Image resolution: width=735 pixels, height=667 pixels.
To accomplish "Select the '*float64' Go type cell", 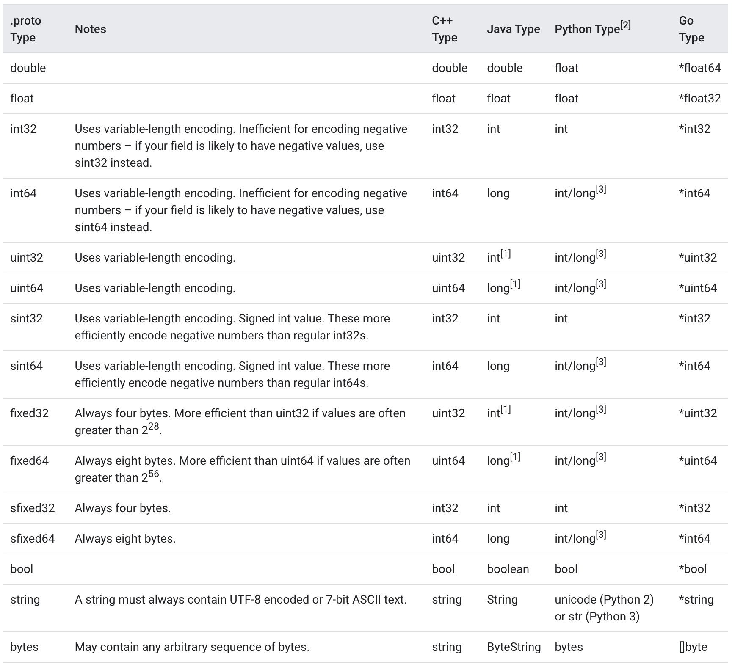I will (x=699, y=68).
